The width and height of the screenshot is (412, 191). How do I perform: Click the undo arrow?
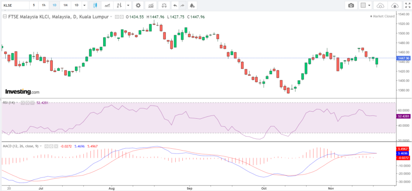pyautogui.click(x=175, y=5)
